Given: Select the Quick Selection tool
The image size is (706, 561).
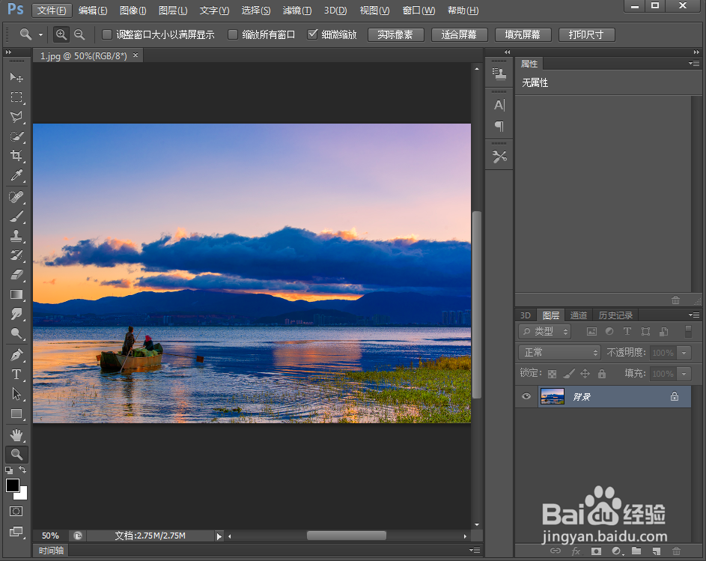Looking at the screenshot, I should coord(16,136).
